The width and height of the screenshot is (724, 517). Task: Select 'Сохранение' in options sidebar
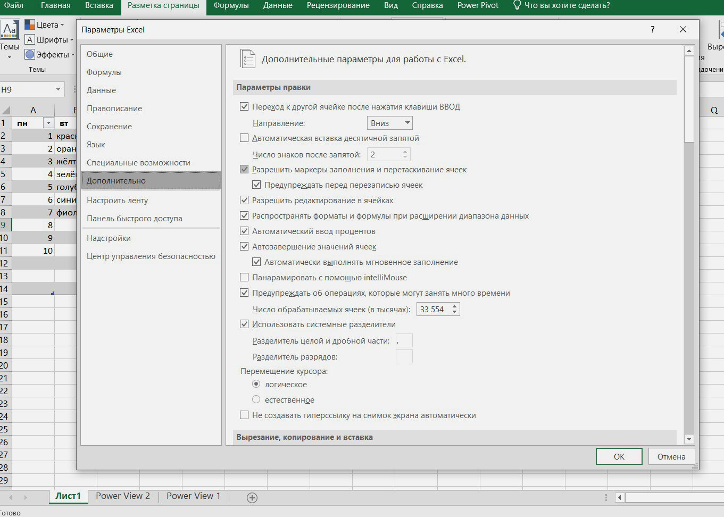tap(151, 127)
